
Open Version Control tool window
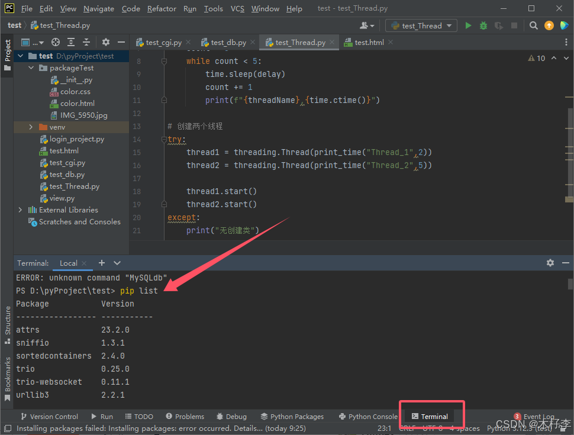[49, 417]
